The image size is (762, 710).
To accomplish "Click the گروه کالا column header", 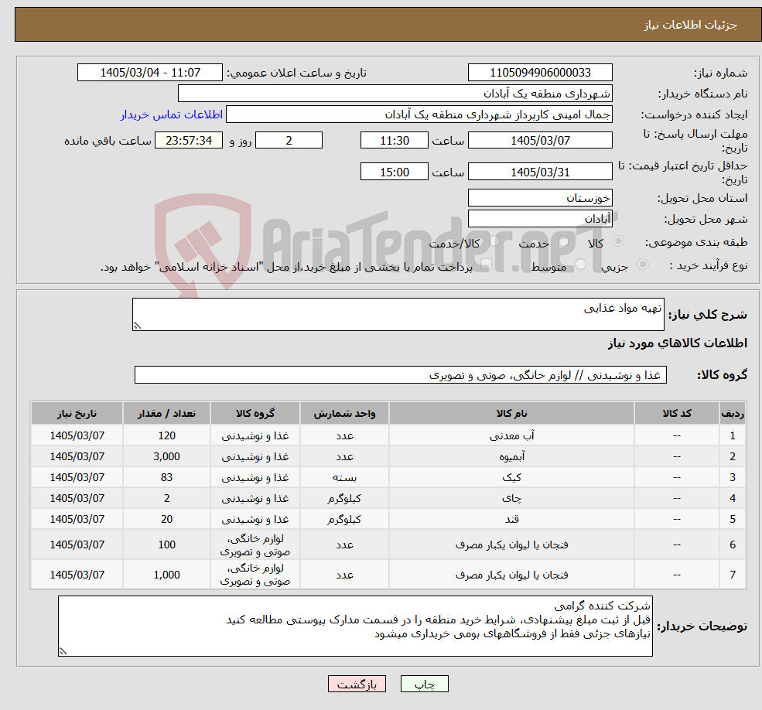I will 255,413.
